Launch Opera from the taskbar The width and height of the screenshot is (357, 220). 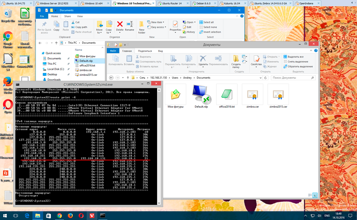click(81, 216)
